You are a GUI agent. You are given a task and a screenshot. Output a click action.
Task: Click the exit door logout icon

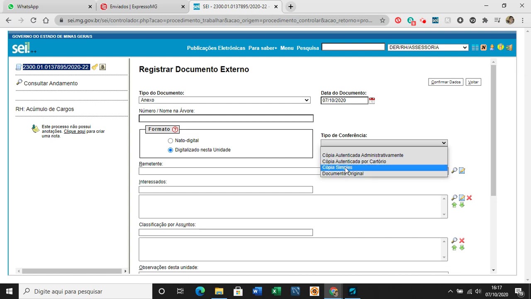509,47
